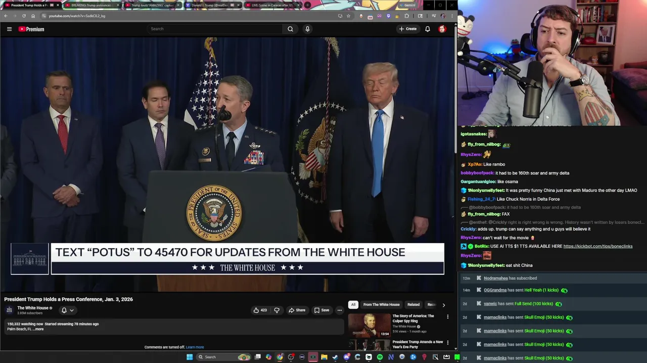Screen dimensions: 647x363
Task: Reload the page with the browser refresh icon
Action: (x=24, y=16)
